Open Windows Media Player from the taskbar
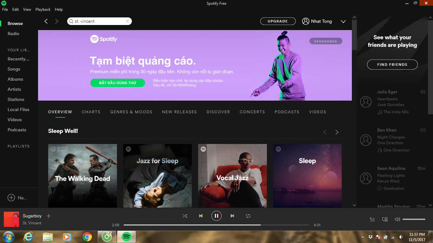433x243 pixels. [x=67, y=237]
